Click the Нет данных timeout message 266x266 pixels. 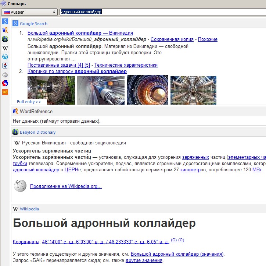57,121
